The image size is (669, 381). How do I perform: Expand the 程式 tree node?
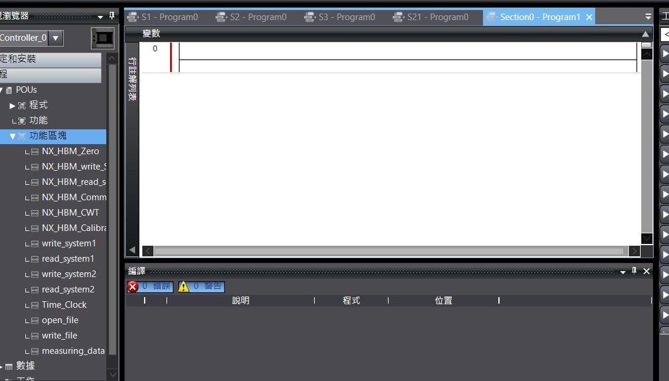coord(12,105)
